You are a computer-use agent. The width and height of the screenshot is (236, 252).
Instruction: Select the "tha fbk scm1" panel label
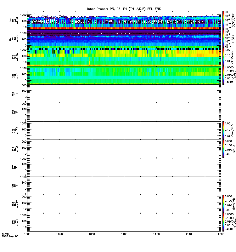15,75
